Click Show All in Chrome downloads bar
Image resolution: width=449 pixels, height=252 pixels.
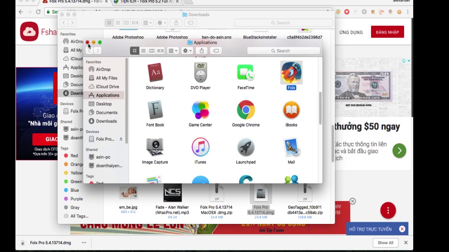(386, 243)
